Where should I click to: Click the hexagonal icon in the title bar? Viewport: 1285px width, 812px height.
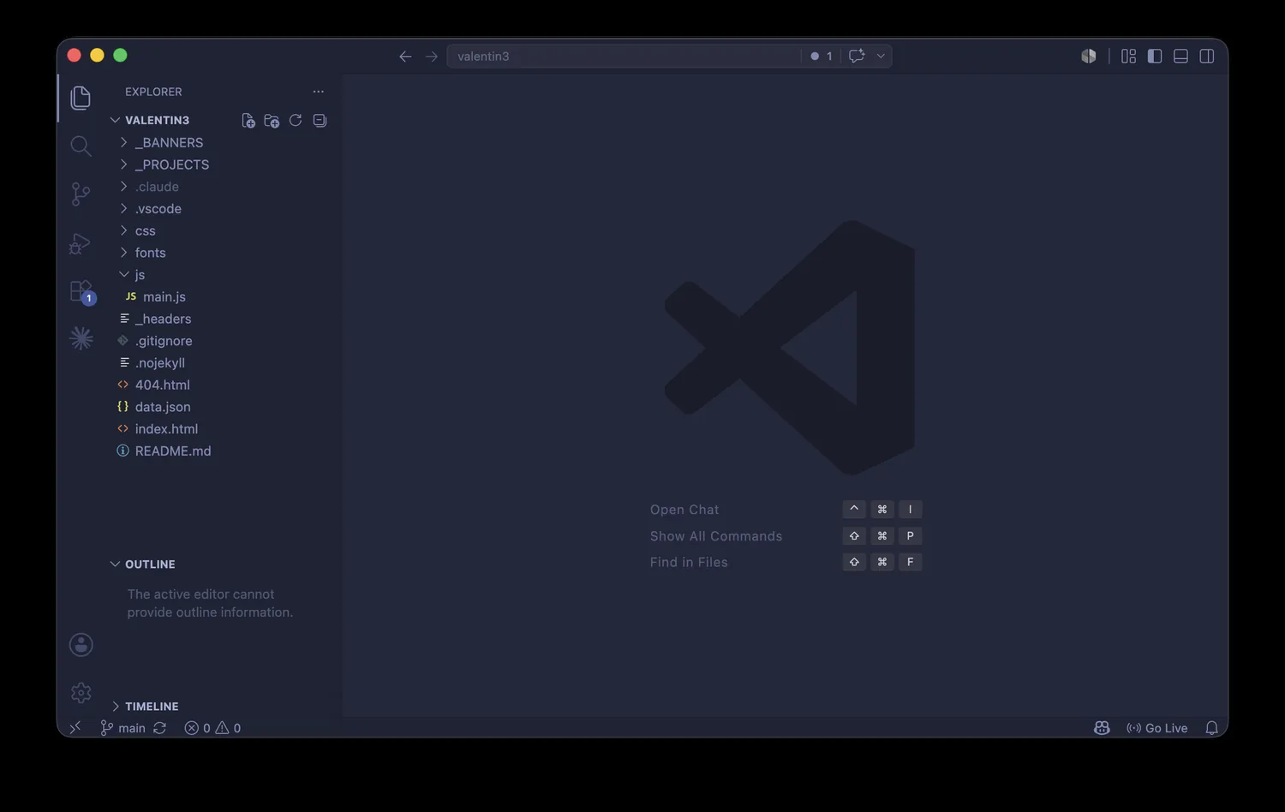[1089, 56]
